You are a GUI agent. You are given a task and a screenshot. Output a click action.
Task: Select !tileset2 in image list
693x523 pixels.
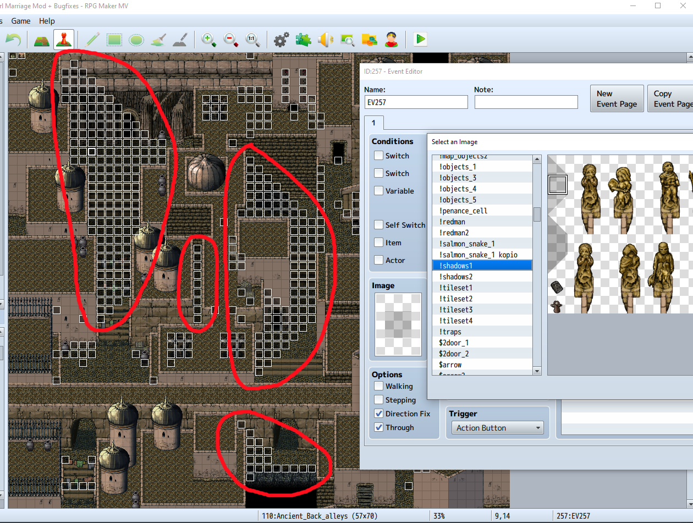tap(482, 299)
